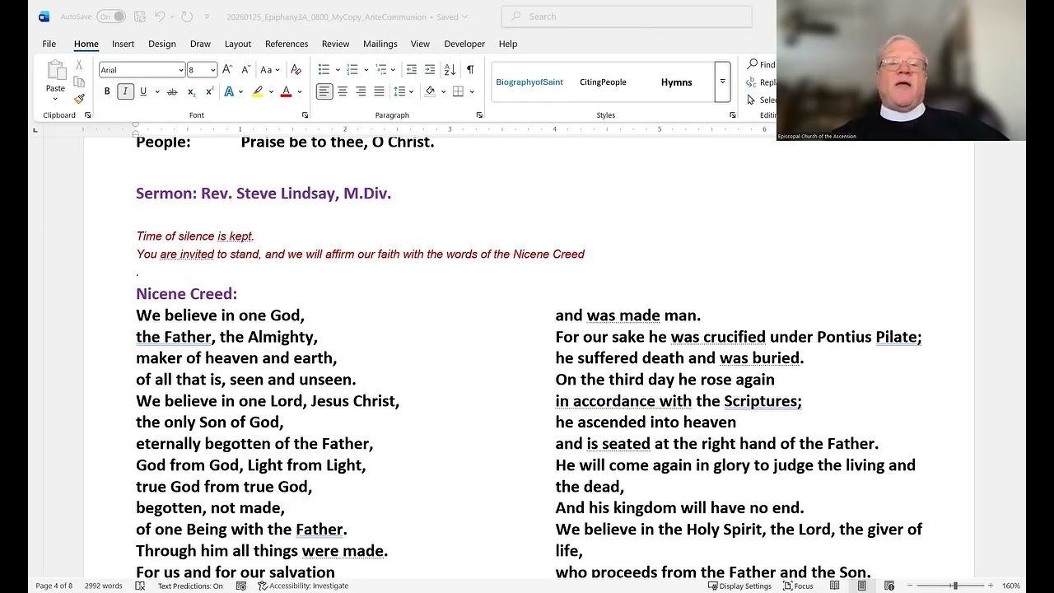
Task: Clear all formatting with eraser A icon
Action: (296, 70)
